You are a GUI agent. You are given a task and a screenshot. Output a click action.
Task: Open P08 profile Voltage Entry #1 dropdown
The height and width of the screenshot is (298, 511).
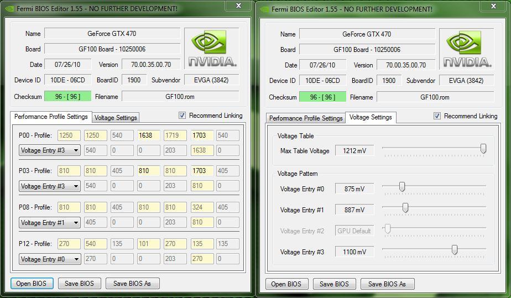(x=50, y=222)
